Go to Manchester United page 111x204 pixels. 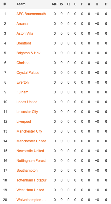tap(31, 141)
